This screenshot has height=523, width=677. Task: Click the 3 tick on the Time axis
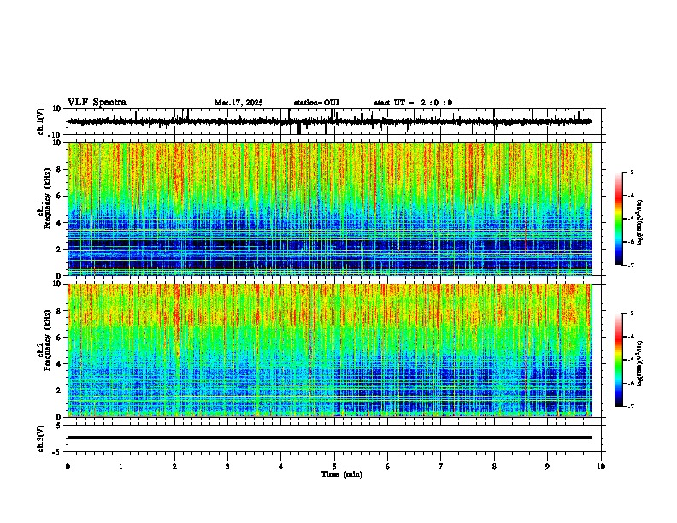point(227,467)
